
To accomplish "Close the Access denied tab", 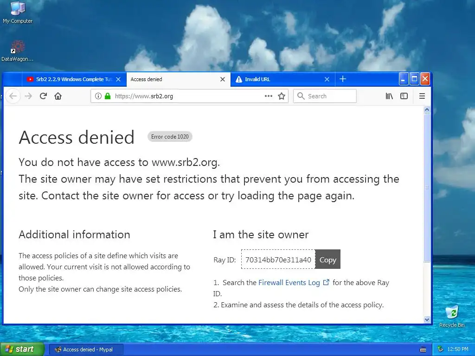I will click(223, 79).
